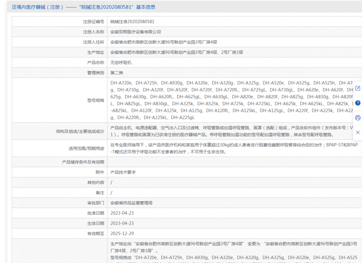Image resolution: width=362 pixels, height=263 pixels.
Task: Click the 注册人住所 row label
Action: [94, 42]
